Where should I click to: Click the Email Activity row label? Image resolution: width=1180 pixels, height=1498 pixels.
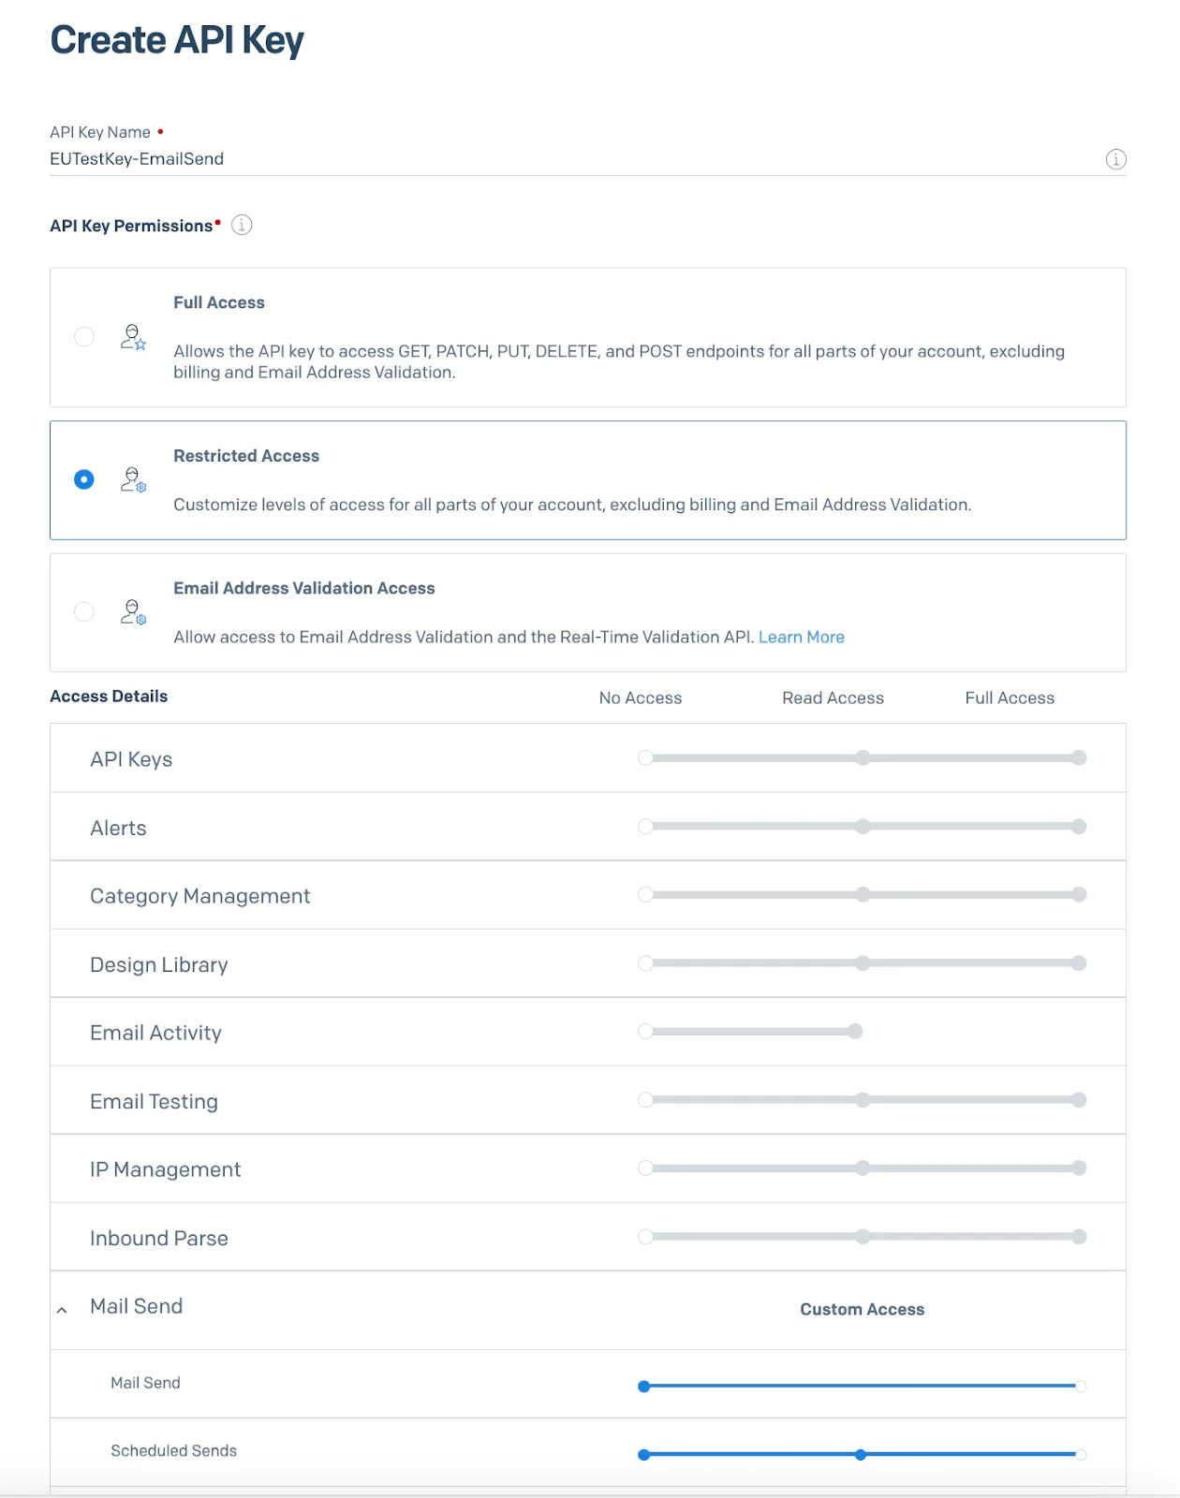[x=155, y=1033]
